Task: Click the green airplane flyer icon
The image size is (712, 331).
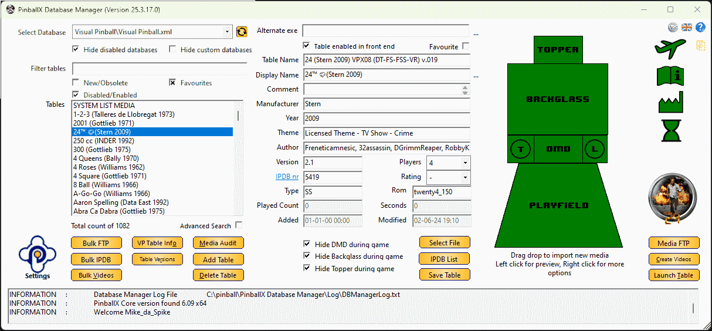Action: [670, 49]
